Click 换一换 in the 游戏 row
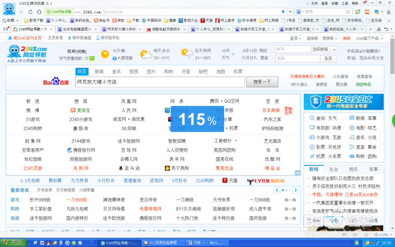This screenshot has width=395, height=247. pos(290,200)
